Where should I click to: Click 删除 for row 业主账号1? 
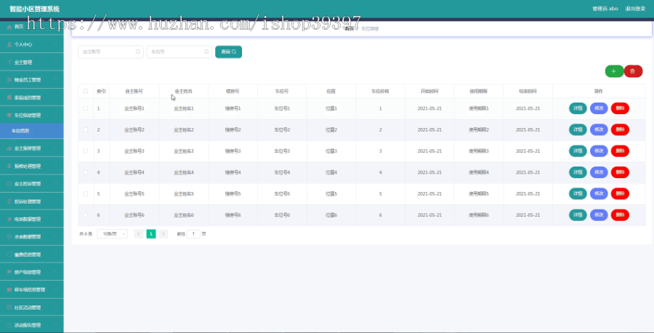coord(621,108)
